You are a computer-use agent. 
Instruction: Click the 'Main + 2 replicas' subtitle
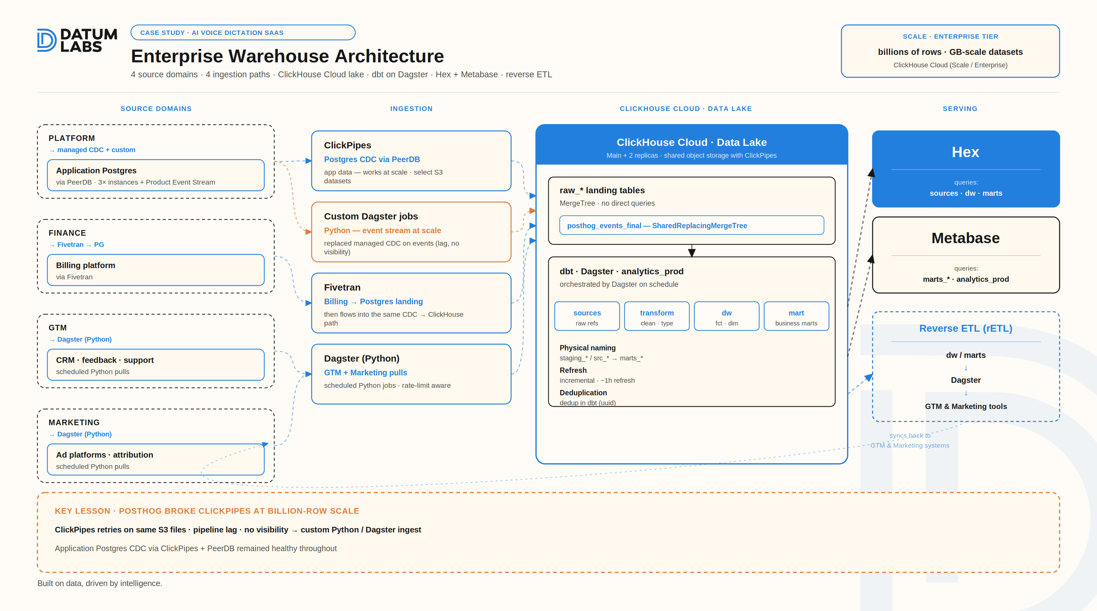point(692,156)
